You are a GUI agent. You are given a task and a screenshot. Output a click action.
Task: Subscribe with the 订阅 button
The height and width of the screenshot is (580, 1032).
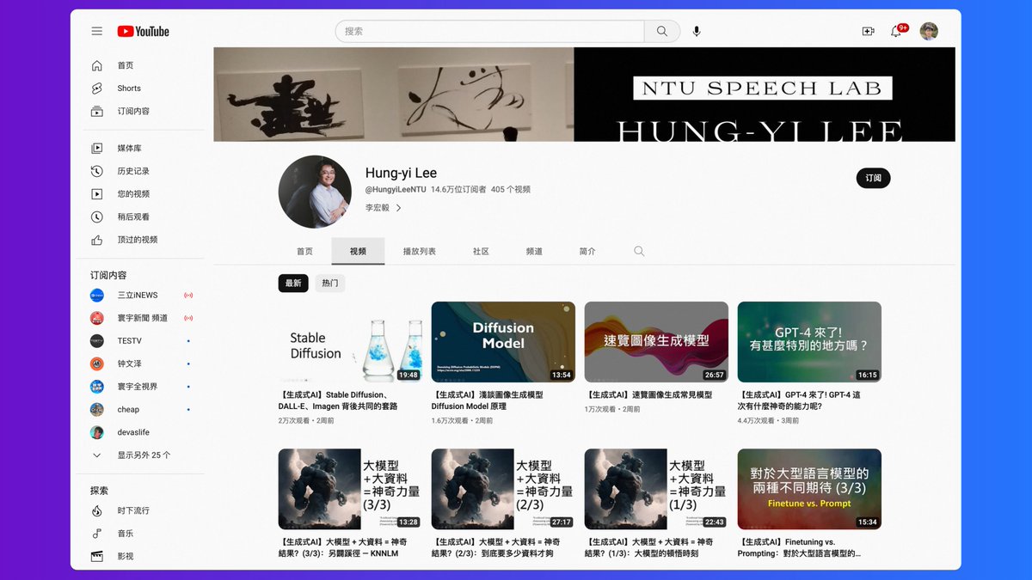click(873, 178)
